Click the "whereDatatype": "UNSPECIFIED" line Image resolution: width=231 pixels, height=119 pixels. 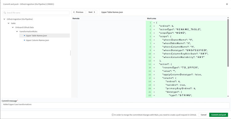185,50
